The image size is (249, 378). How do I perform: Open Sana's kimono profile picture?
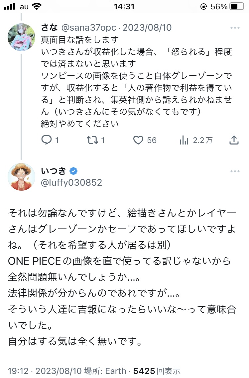point(21,37)
